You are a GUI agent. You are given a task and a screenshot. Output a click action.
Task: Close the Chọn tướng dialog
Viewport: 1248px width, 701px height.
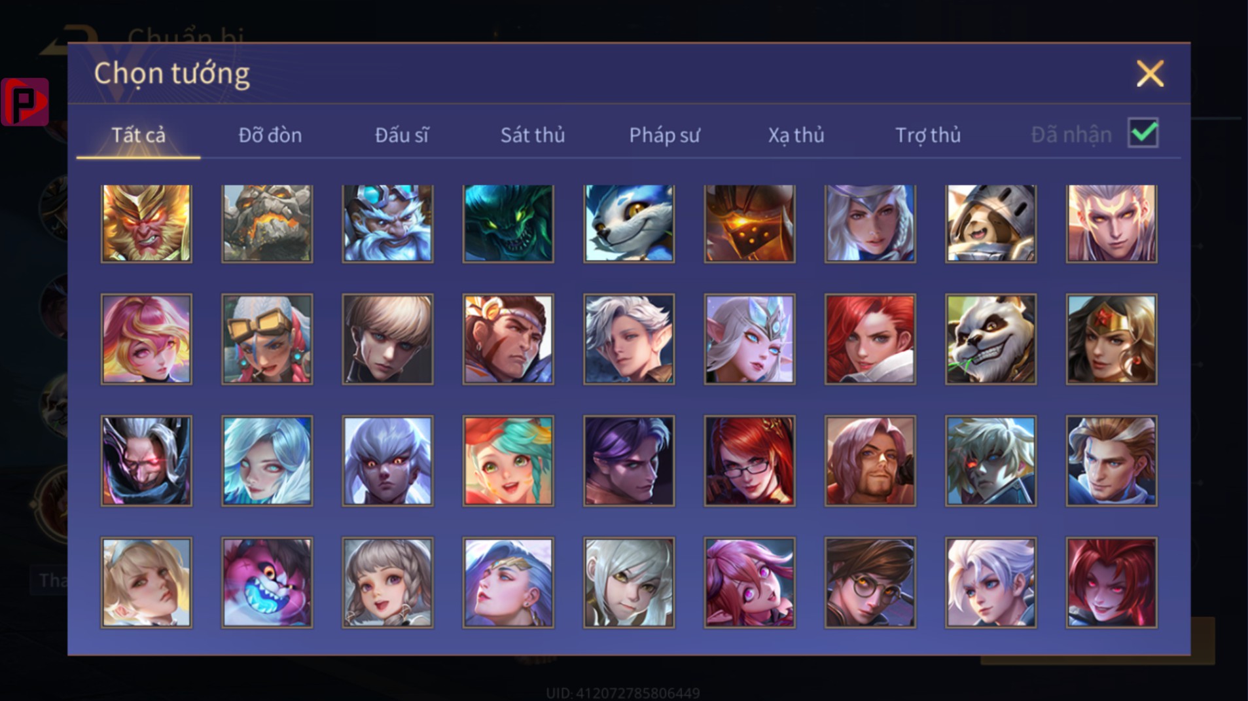click(x=1150, y=73)
